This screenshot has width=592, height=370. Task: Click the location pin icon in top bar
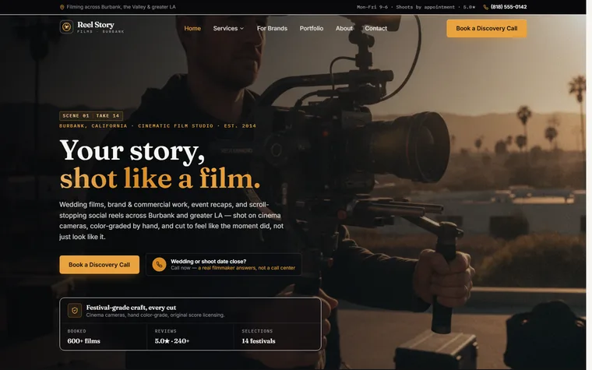[x=62, y=7]
